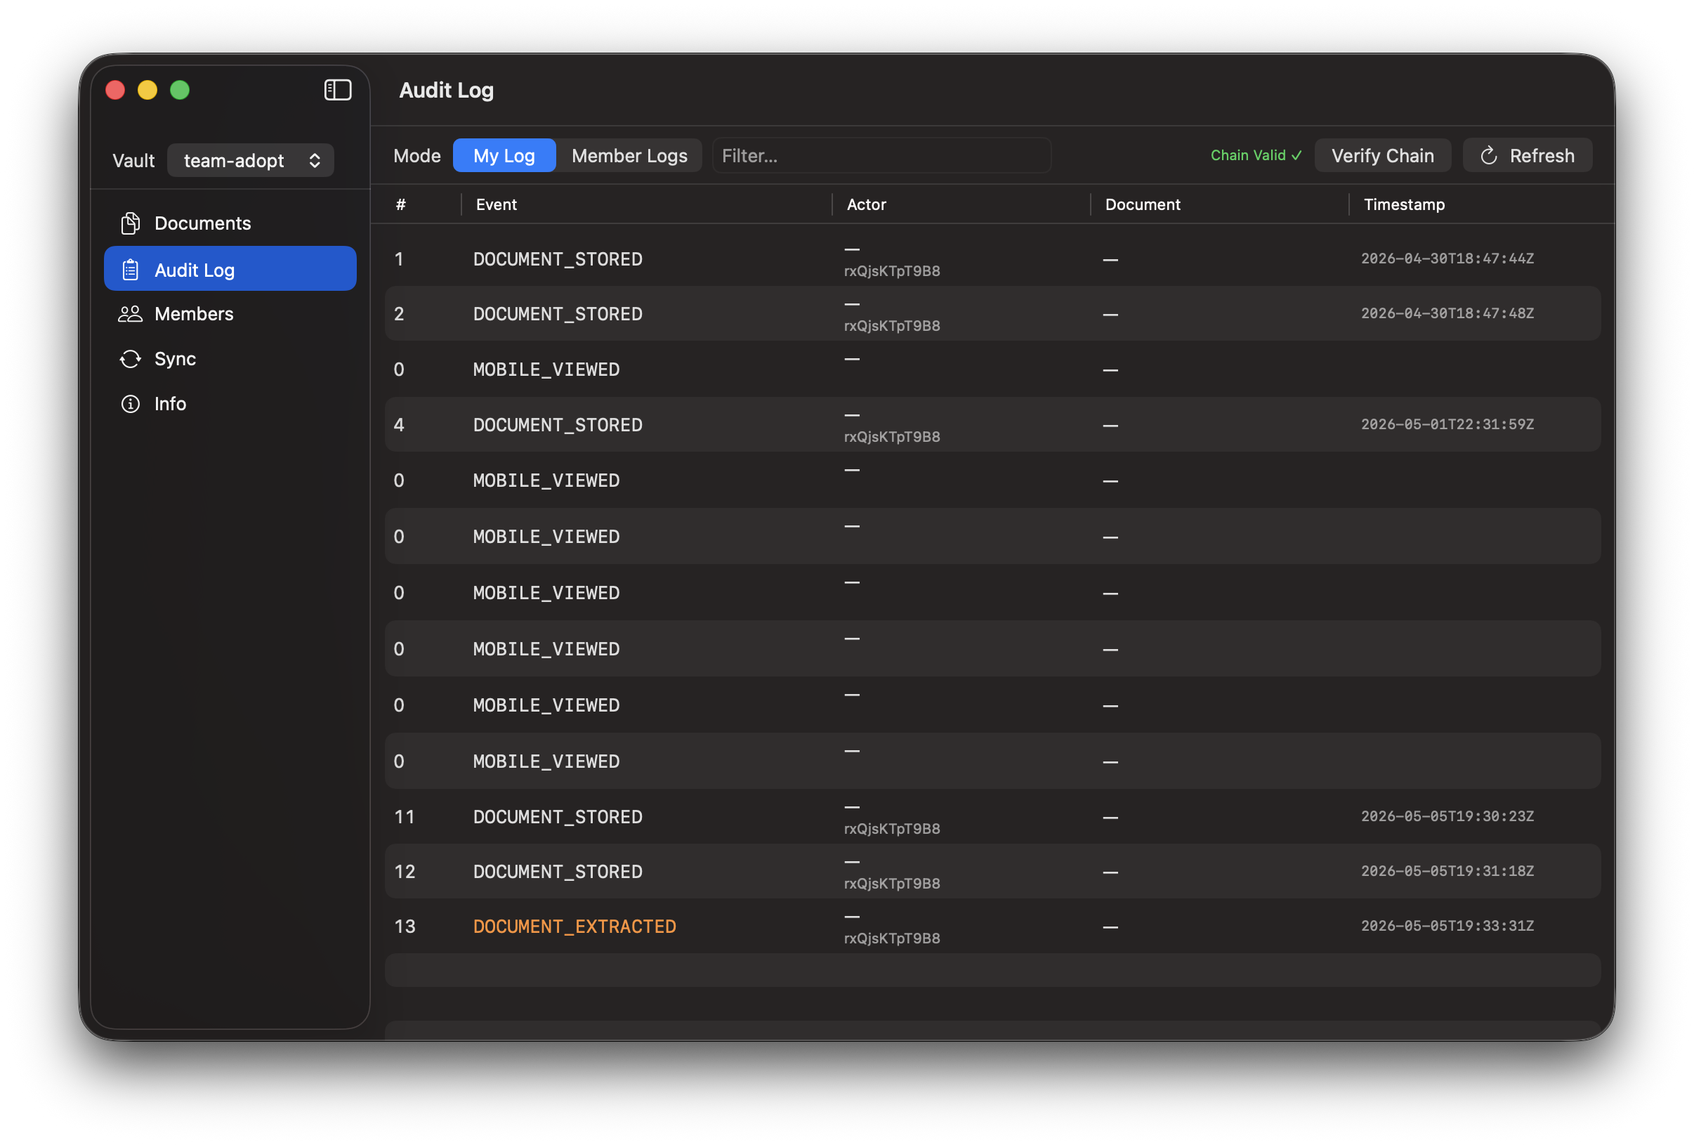1694x1145 pixels.
Task: Click the Audit Log clipboard icon
Action: pyautogui.click(x=131, y=270)
